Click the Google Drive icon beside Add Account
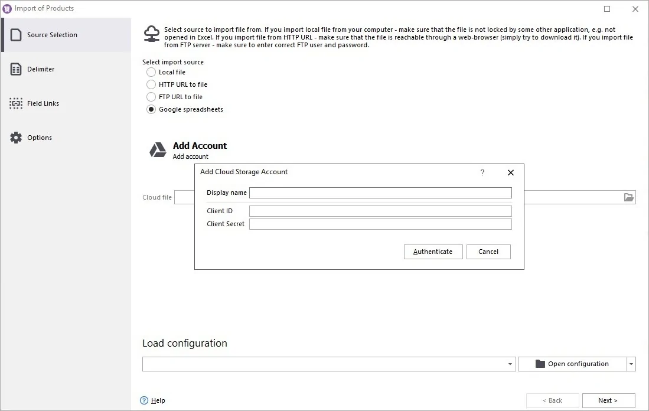Screen dimensions: 649x411 coord(156,149)
